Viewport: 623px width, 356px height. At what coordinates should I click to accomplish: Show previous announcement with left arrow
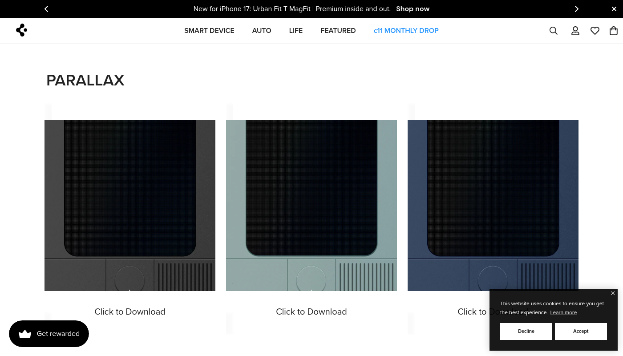point(46,9)
